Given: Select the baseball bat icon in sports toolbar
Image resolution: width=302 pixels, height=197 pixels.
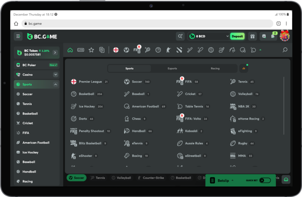Looking at the screenshot, I should coord(190,50).
